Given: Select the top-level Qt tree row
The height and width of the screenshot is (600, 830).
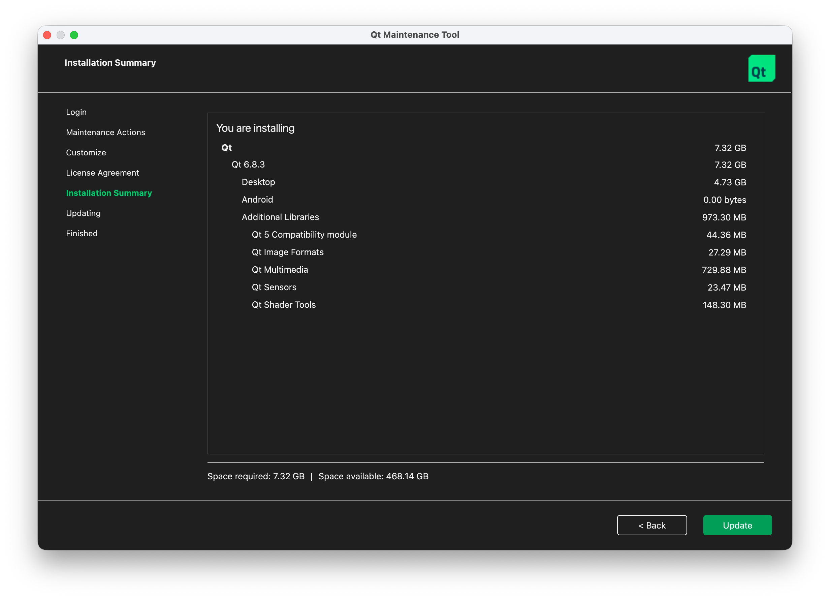Looking at the screenshot, I should [x=226, y=148].
